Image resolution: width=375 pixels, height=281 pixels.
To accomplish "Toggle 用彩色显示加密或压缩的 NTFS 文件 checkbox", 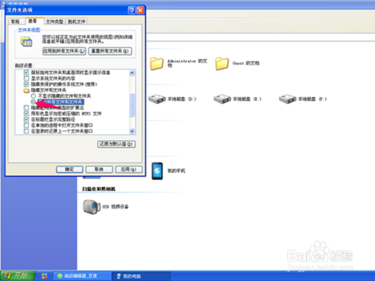I will [26, 114].
